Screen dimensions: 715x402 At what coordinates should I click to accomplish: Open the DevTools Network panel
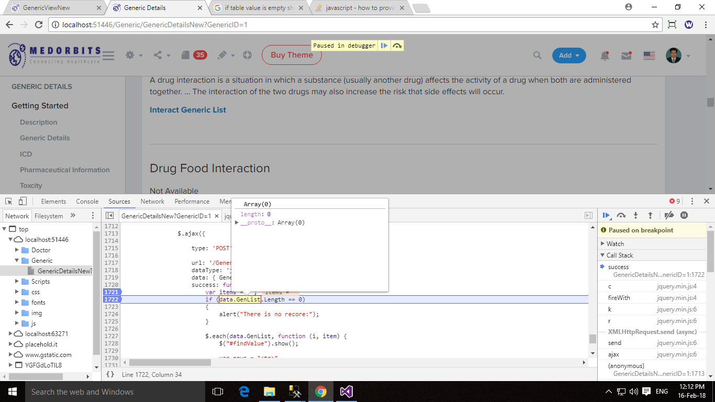tap(152, 202)
